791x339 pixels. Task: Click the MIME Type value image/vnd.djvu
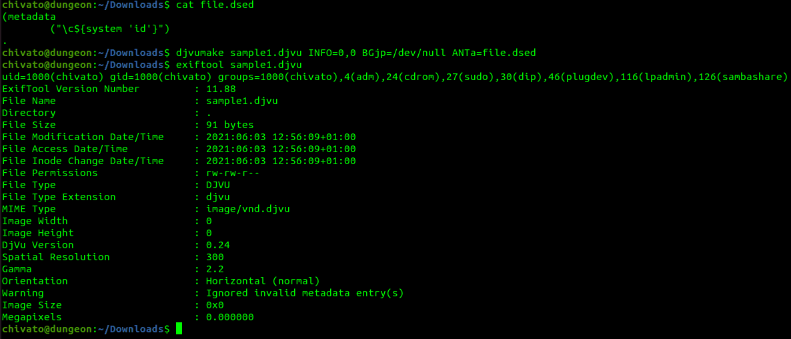pos(248,210)
